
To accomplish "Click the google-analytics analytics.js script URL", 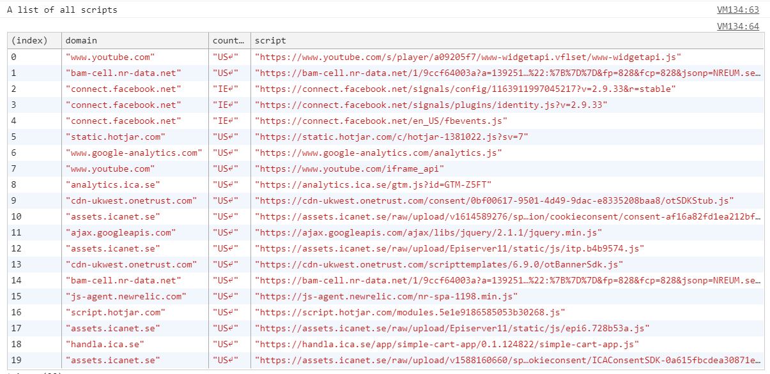I will pos(378,153).
